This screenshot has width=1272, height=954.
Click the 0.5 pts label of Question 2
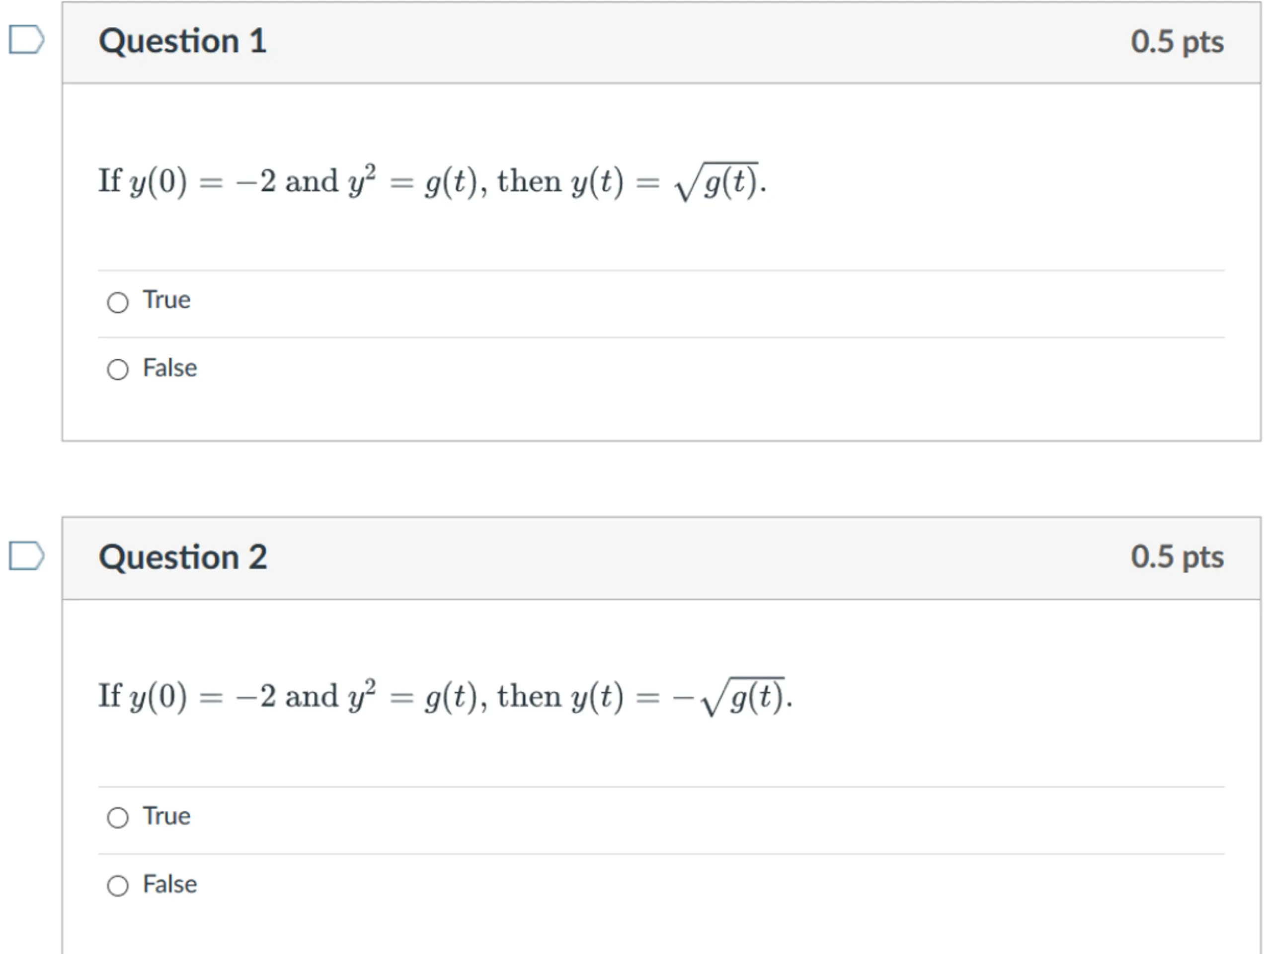(1177, 557)
